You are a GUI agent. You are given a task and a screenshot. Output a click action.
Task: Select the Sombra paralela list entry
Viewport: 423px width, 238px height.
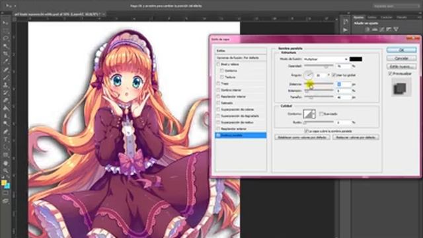pos(241,135)
